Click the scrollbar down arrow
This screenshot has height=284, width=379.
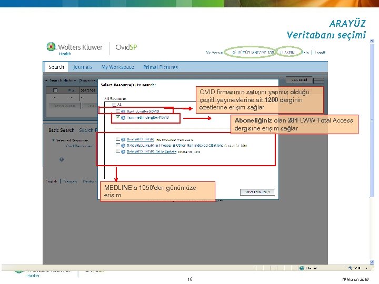pyautogui.click(x=372, y=262)
